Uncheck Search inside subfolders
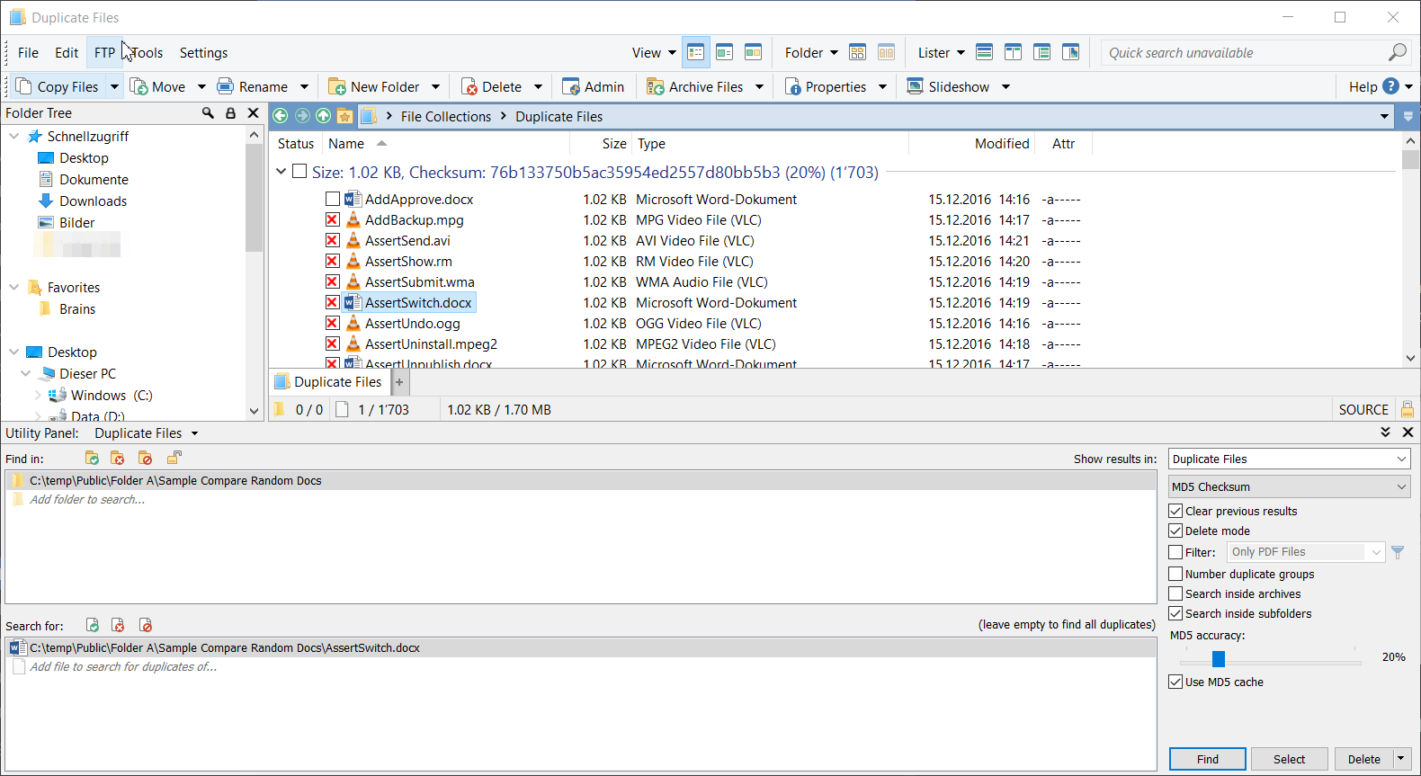1421x776 pixels. click(x=1175, y=613)
